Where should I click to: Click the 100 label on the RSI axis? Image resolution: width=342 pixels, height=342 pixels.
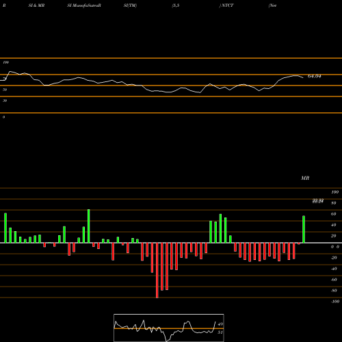tap(6, 62)
